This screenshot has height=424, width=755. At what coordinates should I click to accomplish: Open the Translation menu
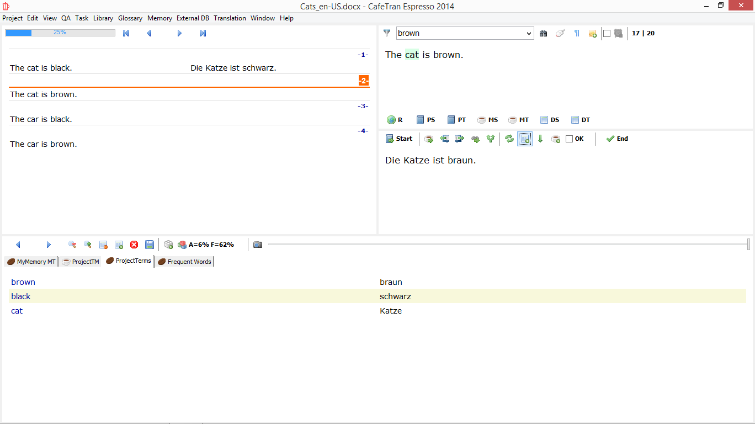230,18
